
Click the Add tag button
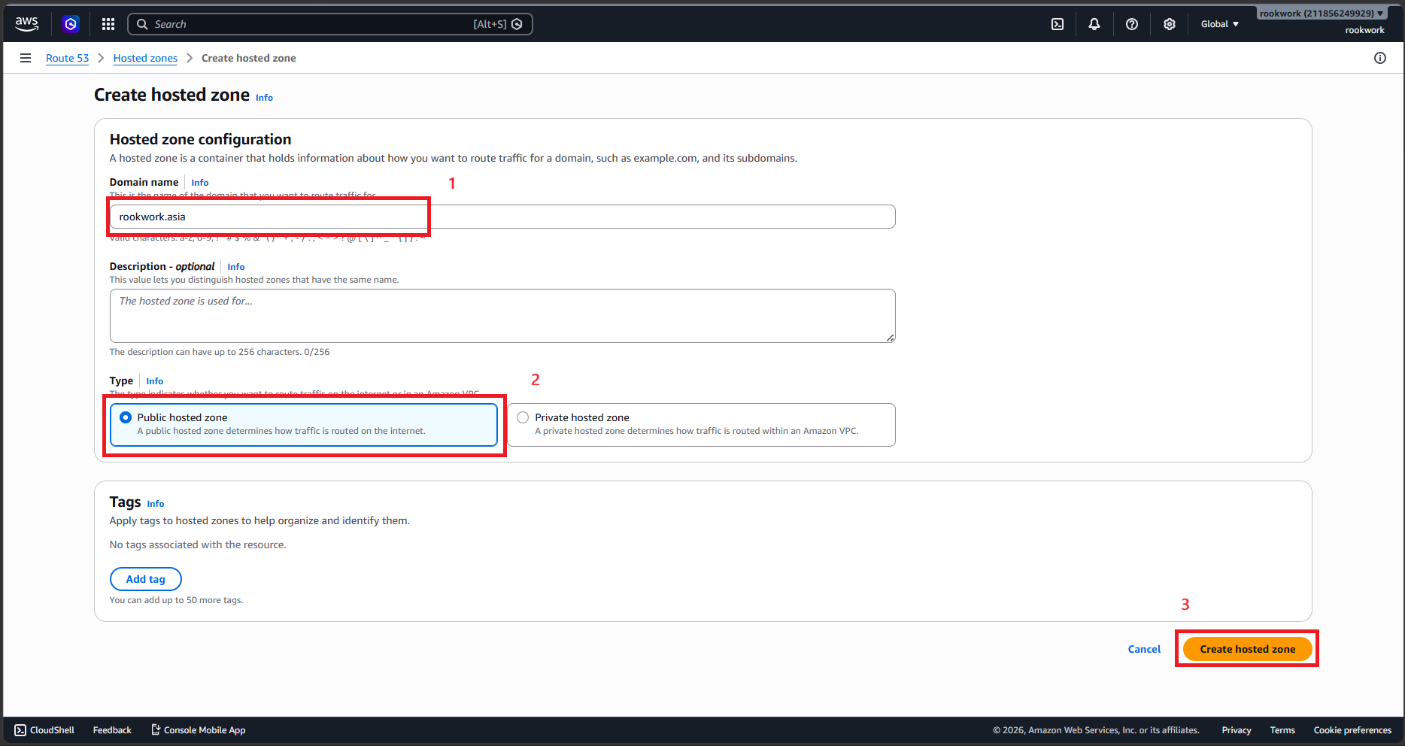click(146, 579)
